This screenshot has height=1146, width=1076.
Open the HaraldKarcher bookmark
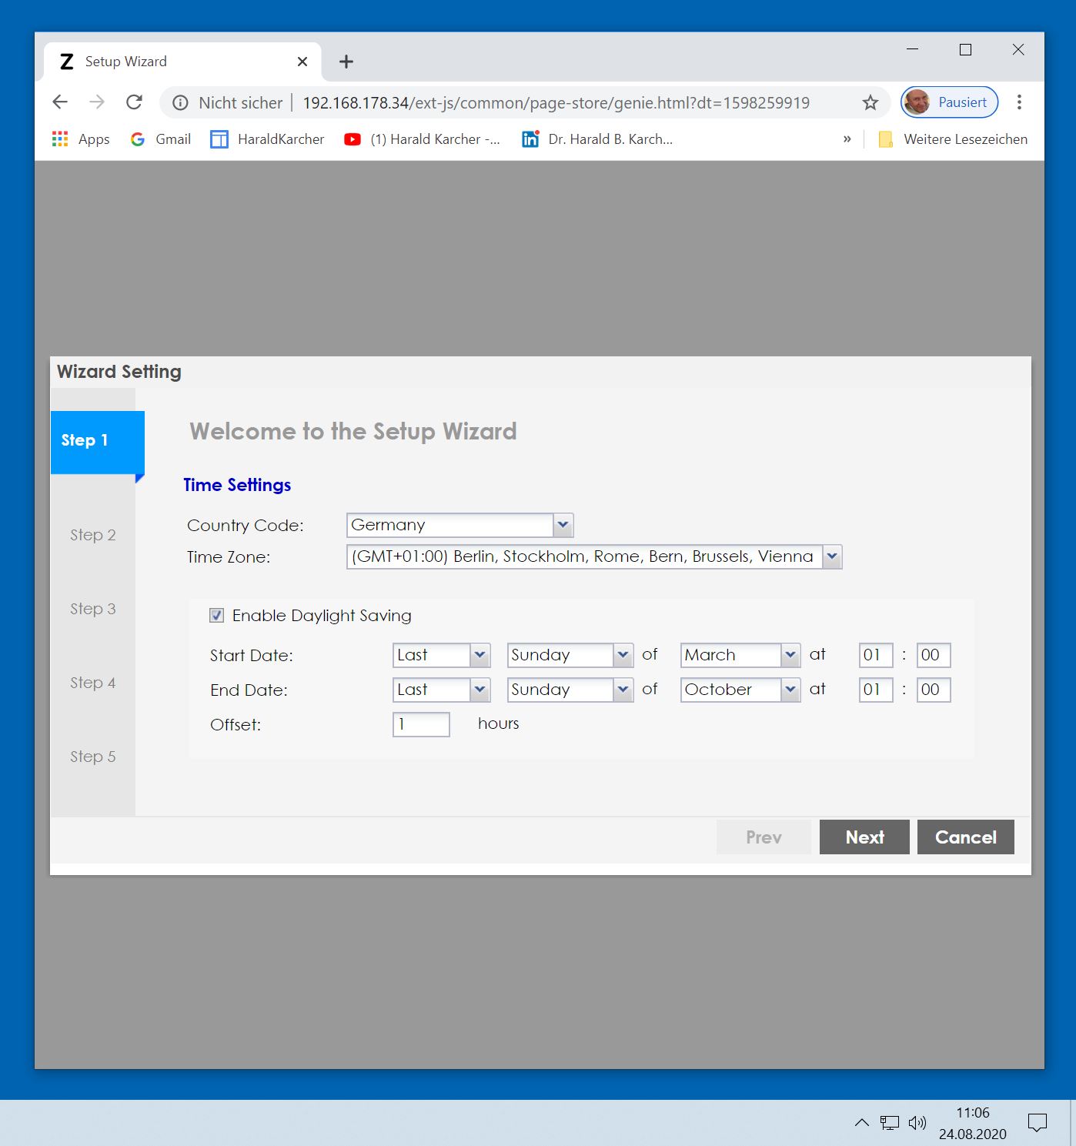coord(267,139)
